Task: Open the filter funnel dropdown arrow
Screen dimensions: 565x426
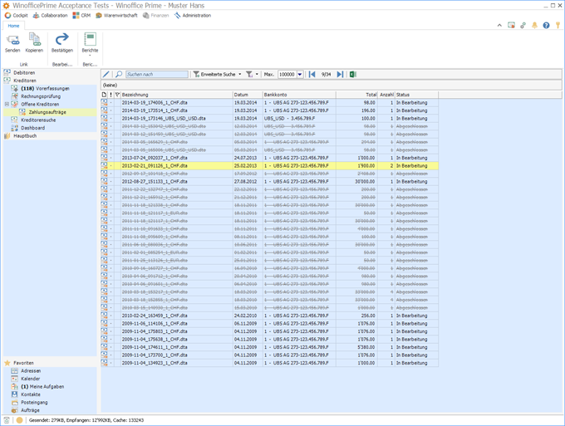Action: [257, 74]
